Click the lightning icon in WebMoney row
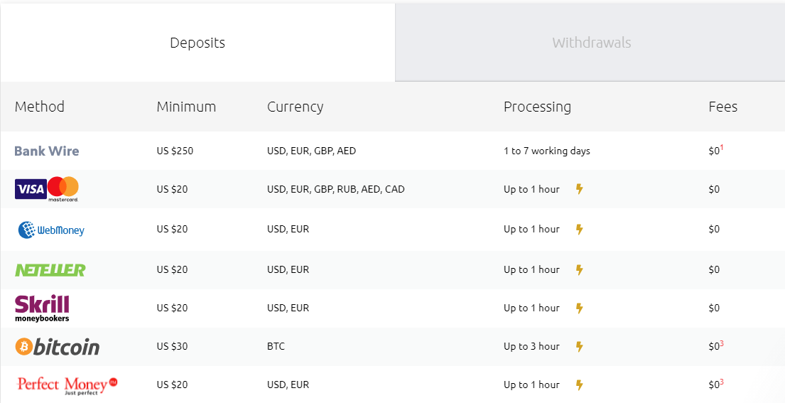The width and height of the screenshot is (785, 403). click(x=579, y=230)
